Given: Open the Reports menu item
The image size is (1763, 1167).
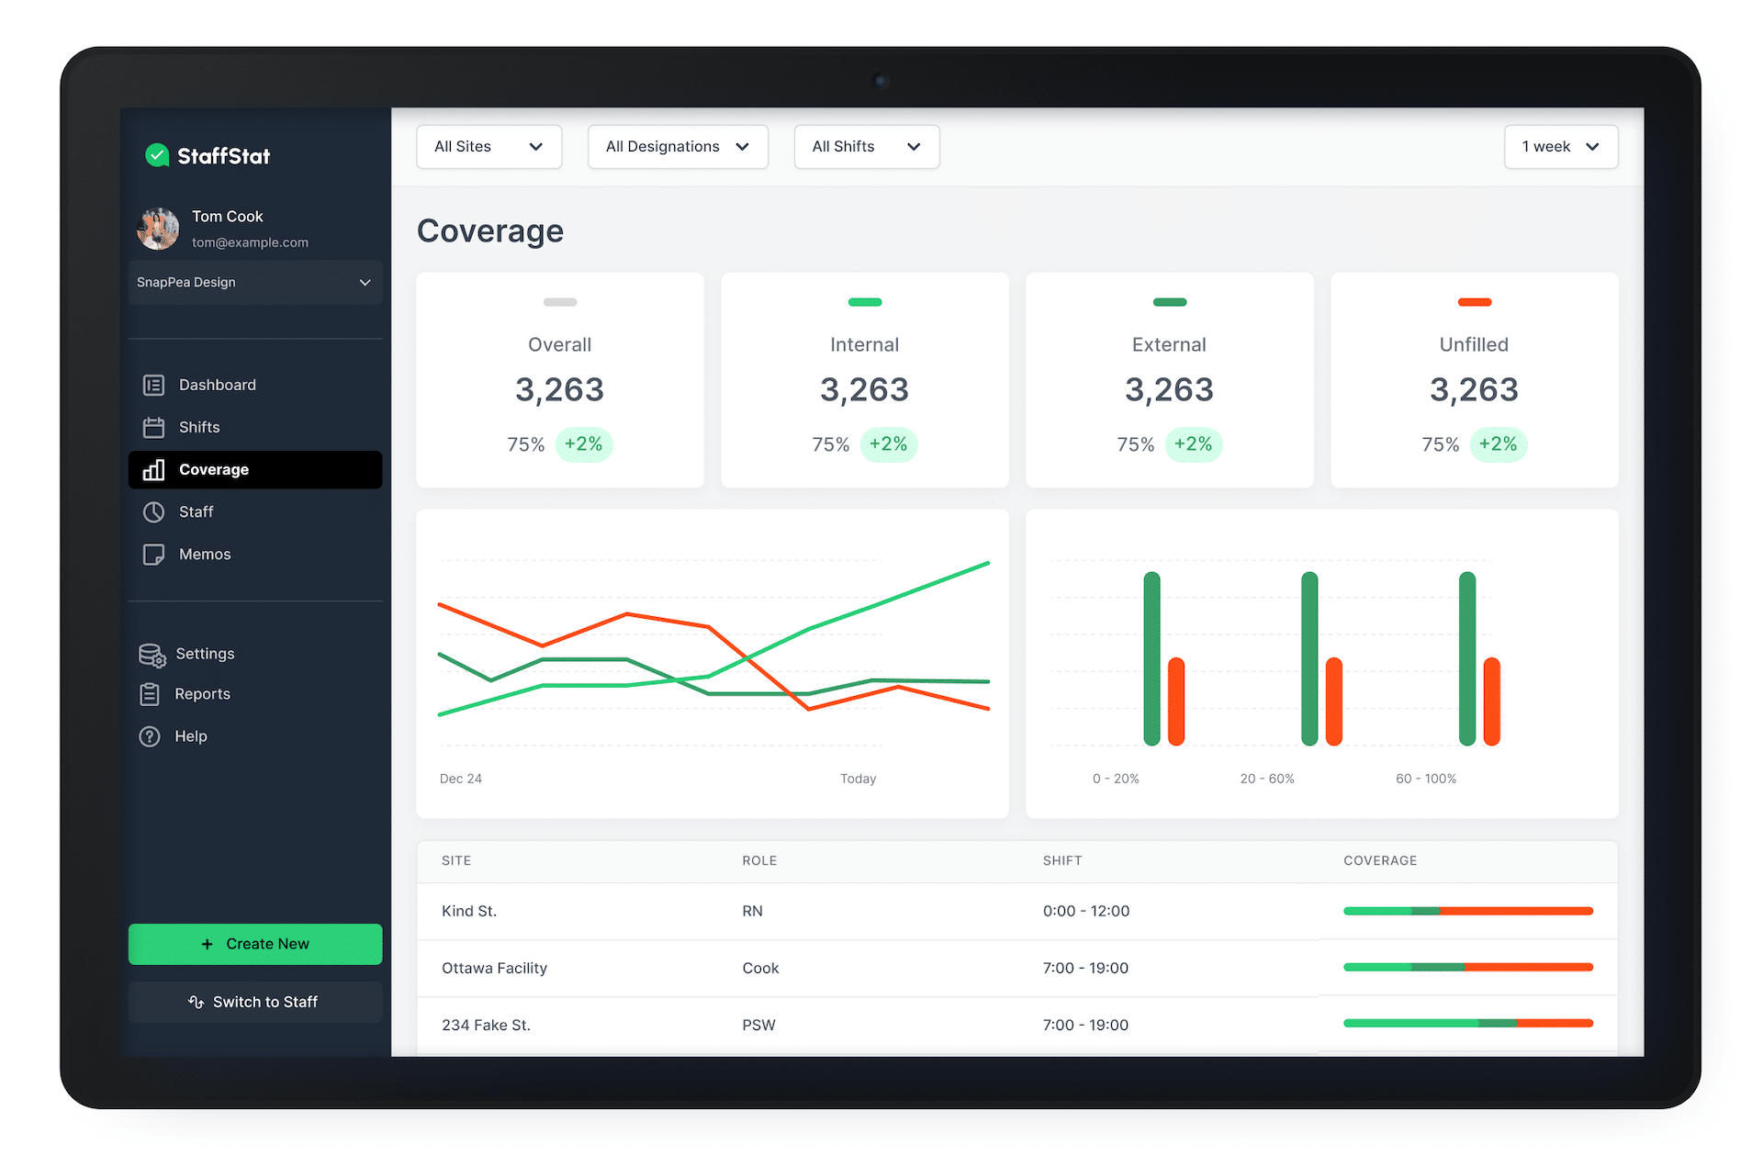Looking at the screenshot, I should point(202,694).
